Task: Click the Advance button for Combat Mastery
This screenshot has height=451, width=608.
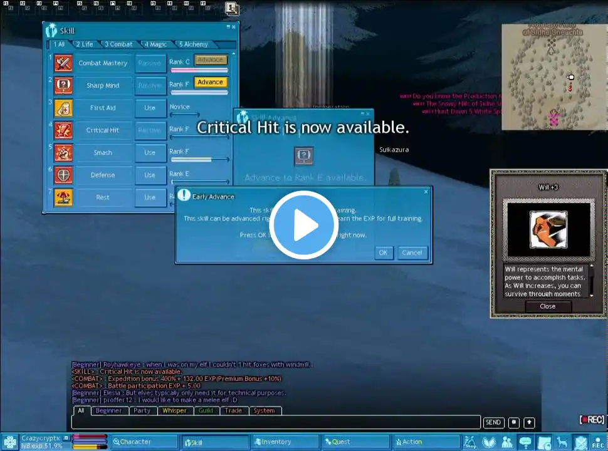Action: tap(210, 60)
